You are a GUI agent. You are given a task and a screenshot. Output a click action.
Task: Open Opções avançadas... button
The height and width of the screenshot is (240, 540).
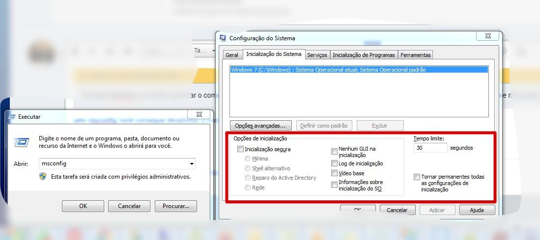coord(260,126)
